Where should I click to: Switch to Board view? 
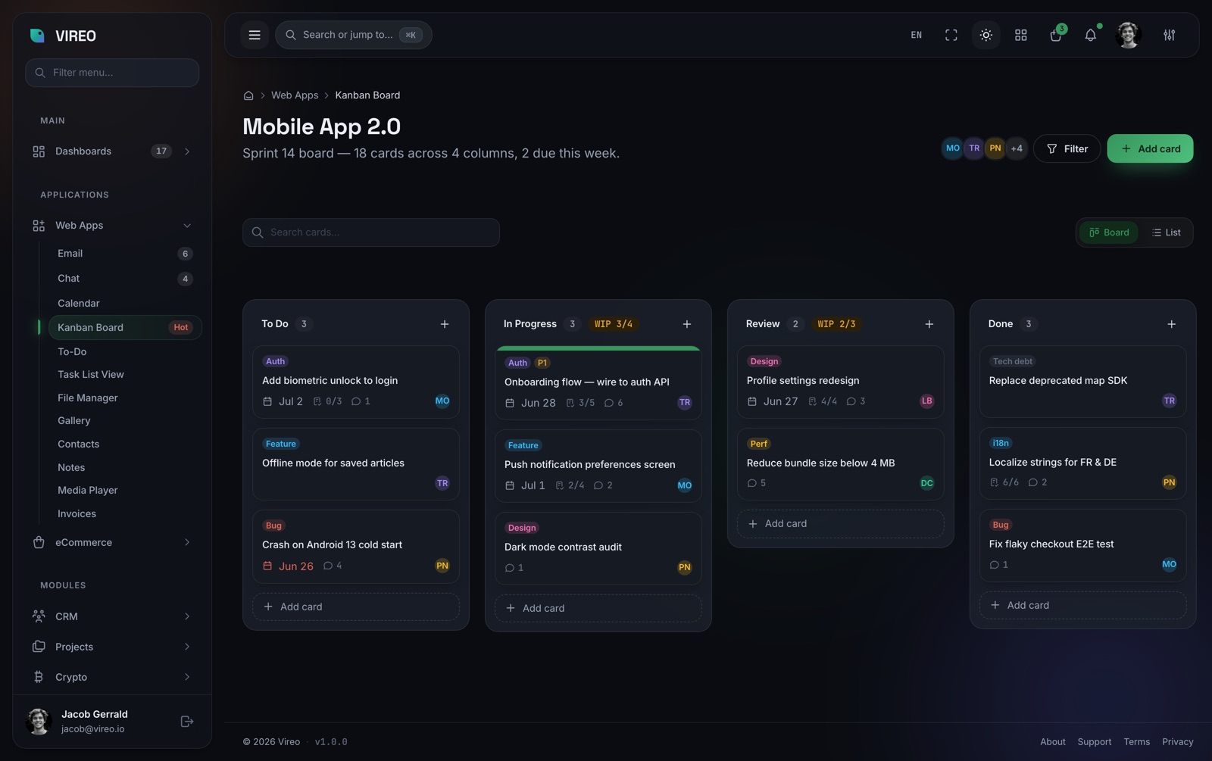(x=1109, y=232)
